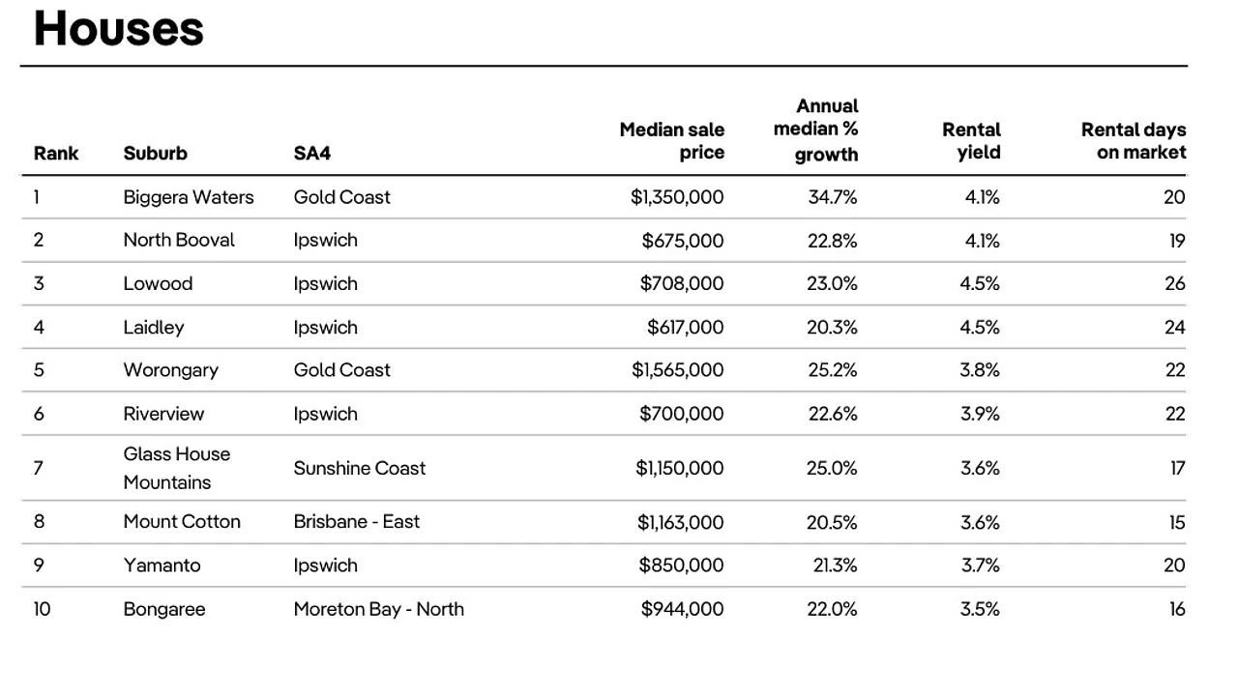Select the Rank column header

[x=56, y=153]
